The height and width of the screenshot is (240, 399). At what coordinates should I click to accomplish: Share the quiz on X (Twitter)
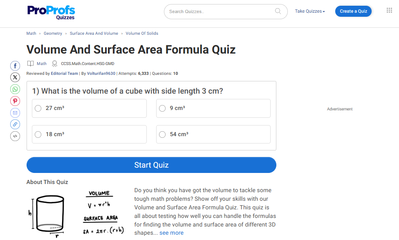[x=15, y=77]
